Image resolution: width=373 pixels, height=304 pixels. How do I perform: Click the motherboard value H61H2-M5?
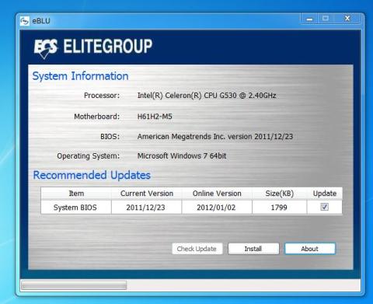pos(155,117)
